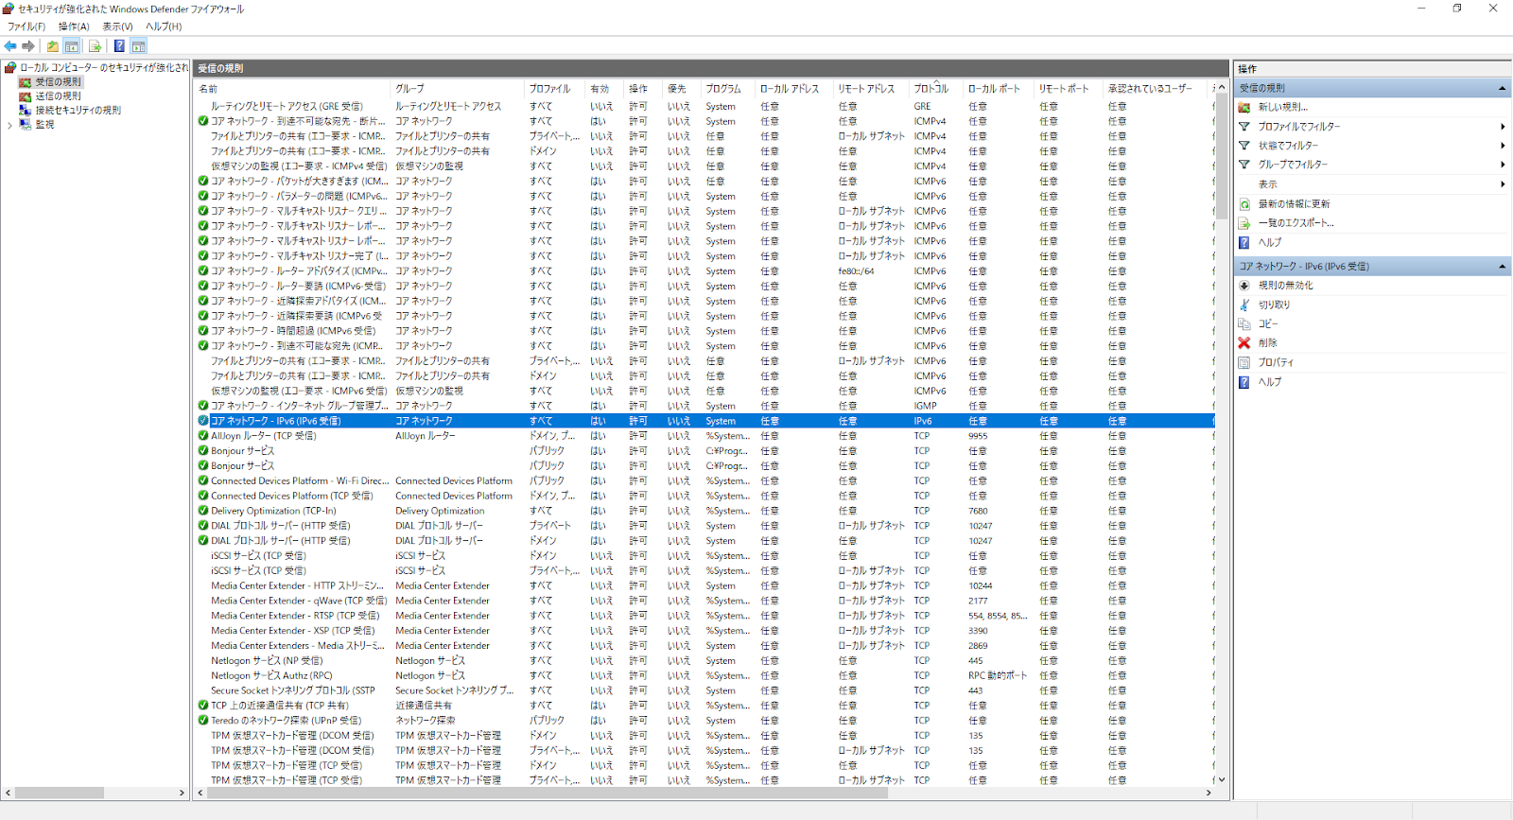Expand the 監視 node in the tree

coord(9,124)
